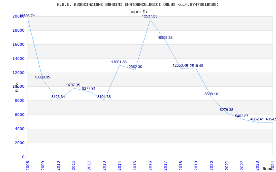
Task: Click the 4000 y-axis tick label
Action: click(x=19, y=129)
